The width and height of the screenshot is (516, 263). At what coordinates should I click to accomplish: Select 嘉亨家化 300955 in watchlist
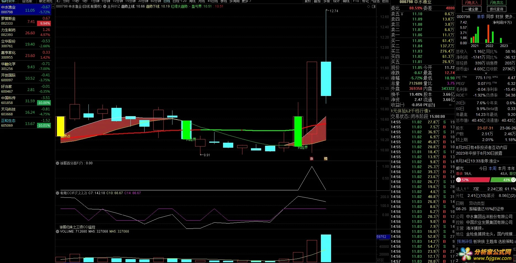click(25, 55)
